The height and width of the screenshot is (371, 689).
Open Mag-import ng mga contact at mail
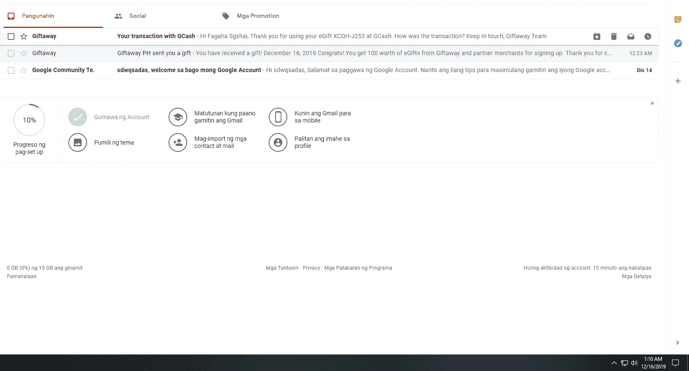[220, 142]
